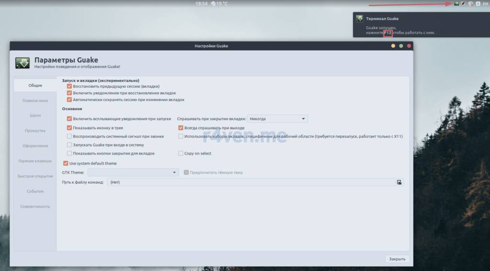Image resolution: width=490 pixels, height=271 pixels.
Task: Click the 'Закрыть' button
Action: coord(397,259)
